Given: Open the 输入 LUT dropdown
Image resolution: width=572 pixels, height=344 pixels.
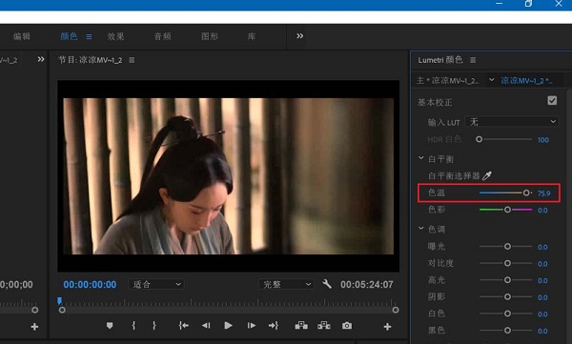Looking at the screenshot, I should [x=512, y=121].
